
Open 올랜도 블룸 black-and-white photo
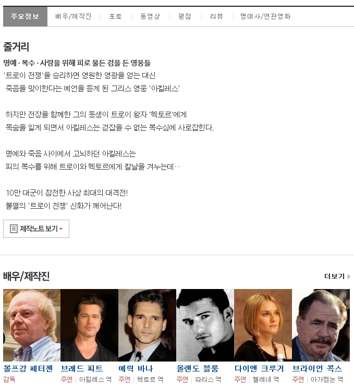pos(205,325)
